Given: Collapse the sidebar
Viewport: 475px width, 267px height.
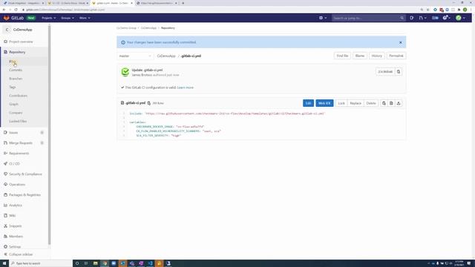Looking at the screenshot, I should [18, 254].
